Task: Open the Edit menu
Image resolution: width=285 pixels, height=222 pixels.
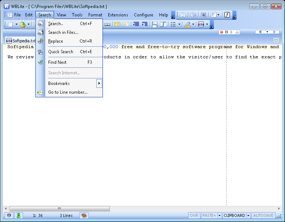Action: pyautogui.click(x=29, y=15)
